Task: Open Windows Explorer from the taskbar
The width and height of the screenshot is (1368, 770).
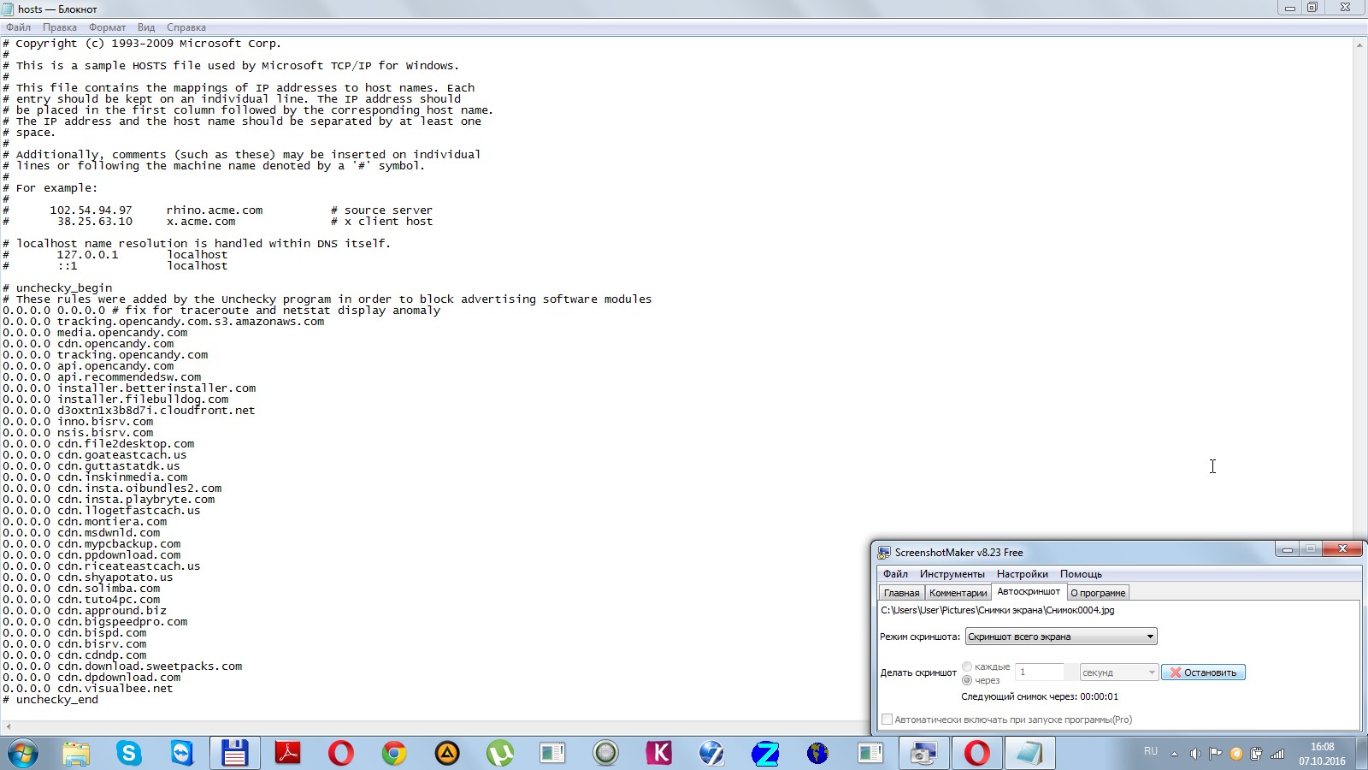Action: [x=76, y=753]
